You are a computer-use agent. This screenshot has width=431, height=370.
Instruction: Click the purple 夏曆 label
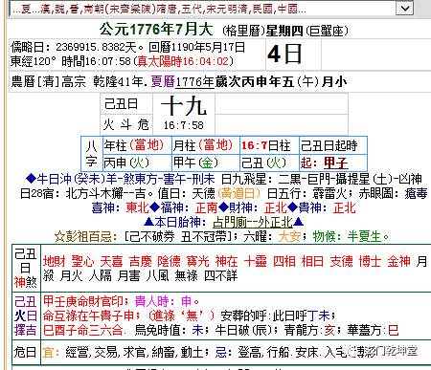[163, 82]
